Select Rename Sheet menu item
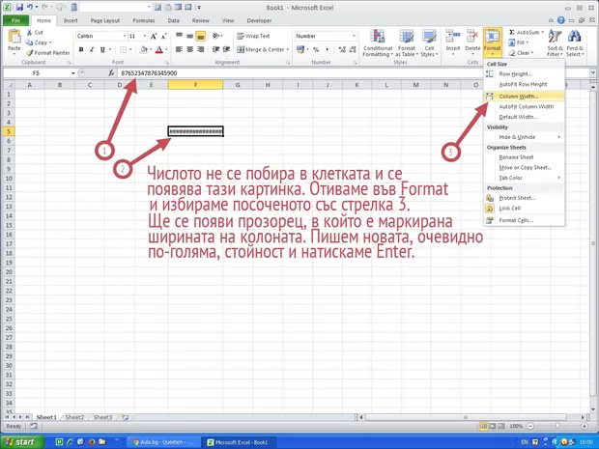This screenshot has width=599, height=449. click(x=524, y=157)
